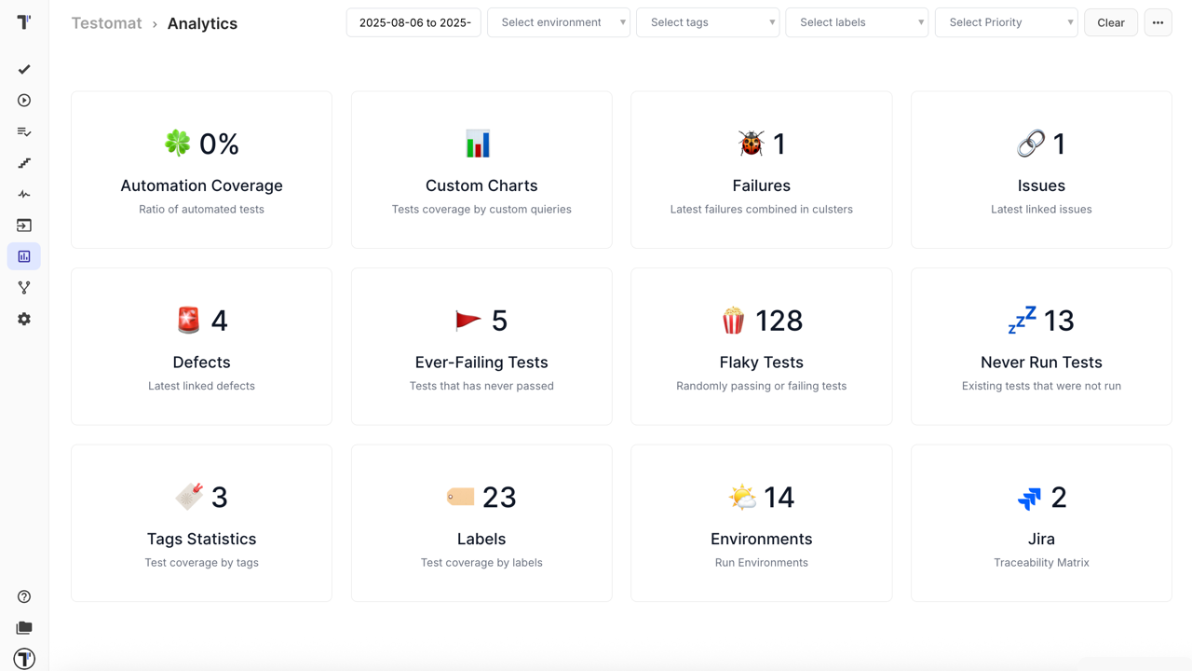Open Runs using the play circle icon
1192x671 pixels.
pos(23,100)
